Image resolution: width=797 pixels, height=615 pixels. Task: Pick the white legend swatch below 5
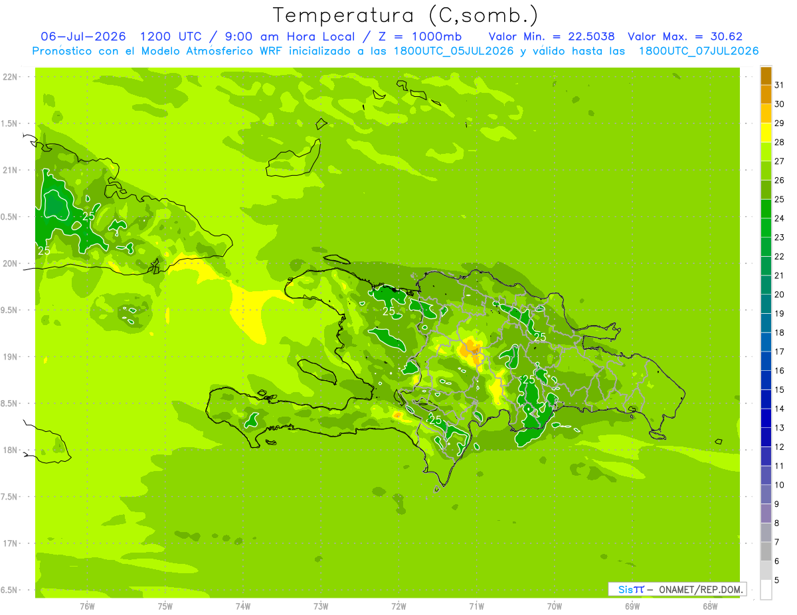(766, 590)
